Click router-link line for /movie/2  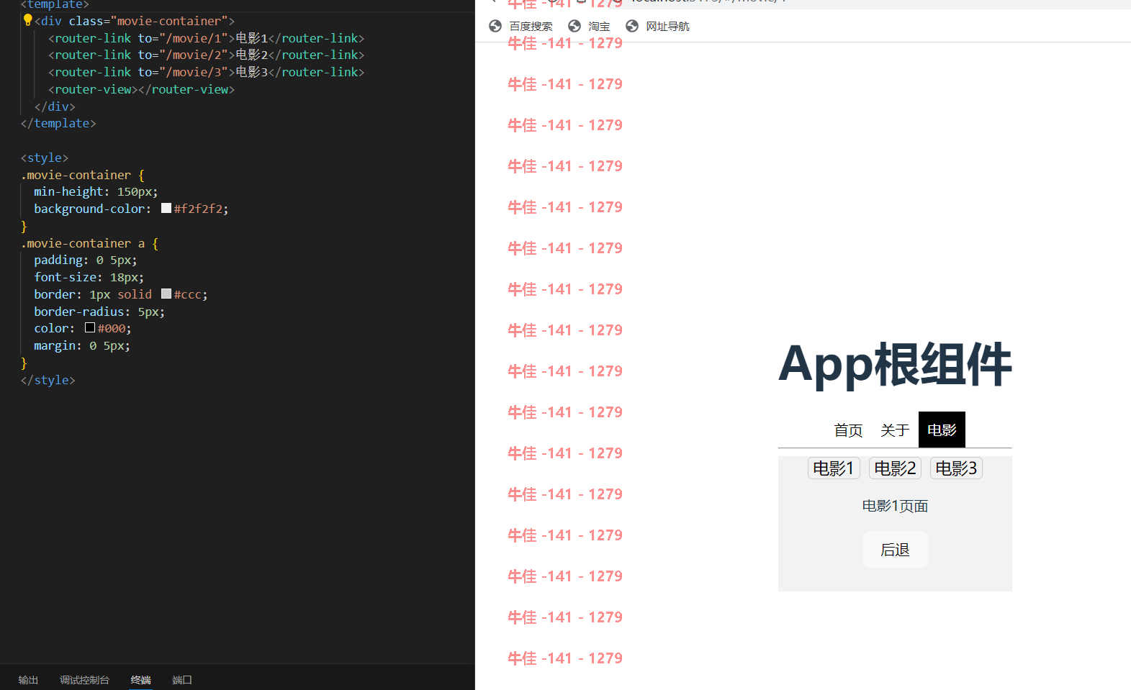tap(206, 55)
